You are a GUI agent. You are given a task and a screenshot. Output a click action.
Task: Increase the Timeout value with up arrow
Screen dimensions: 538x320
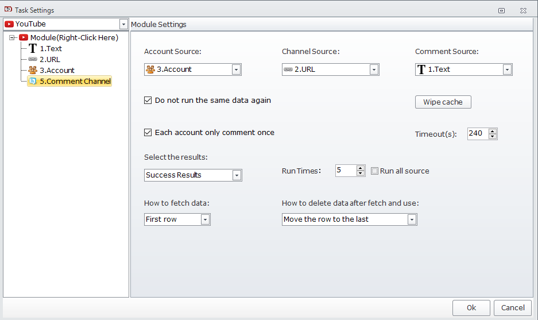click(x=493, y=131)
